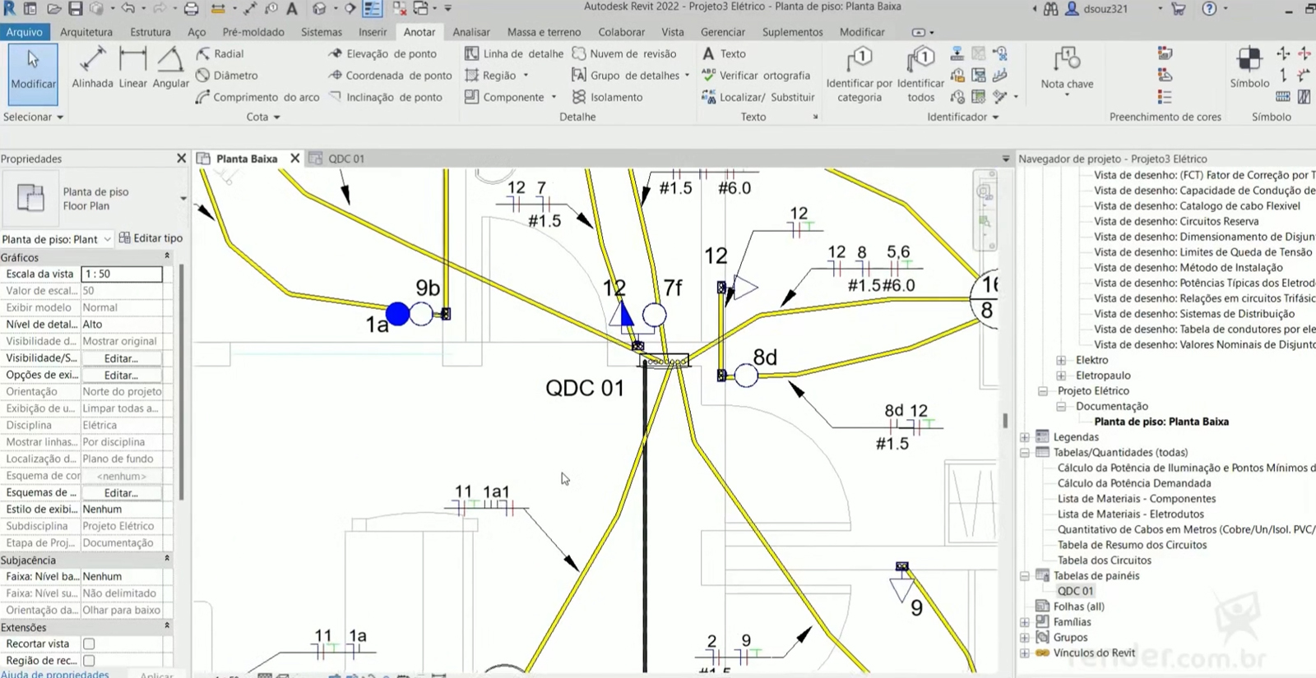Select the Alinhada dimension tool
This screenshot has height=678, width=1316.
(92, 68)
